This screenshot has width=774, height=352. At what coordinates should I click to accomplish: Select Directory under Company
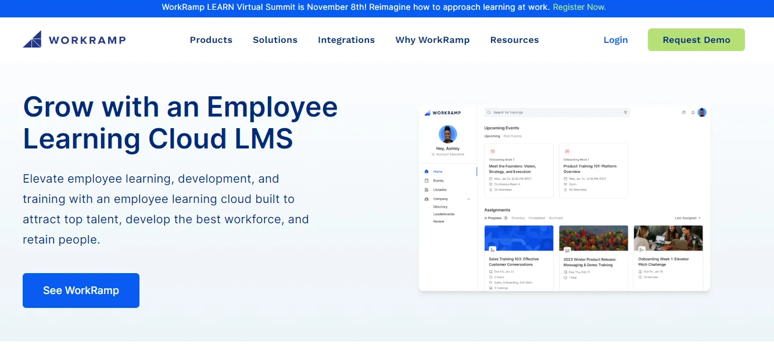440,207
